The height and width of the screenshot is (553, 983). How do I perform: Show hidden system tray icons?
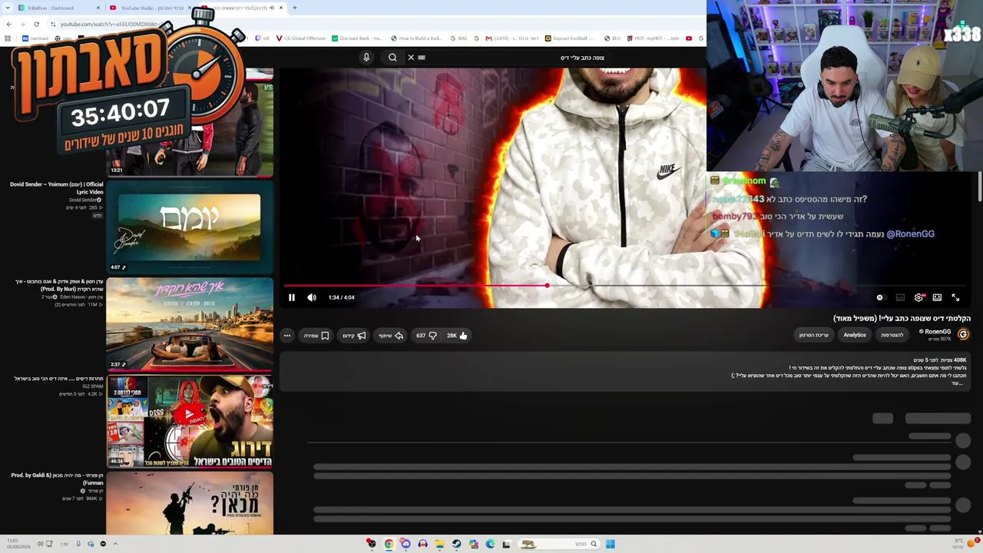tap(115, 544)
